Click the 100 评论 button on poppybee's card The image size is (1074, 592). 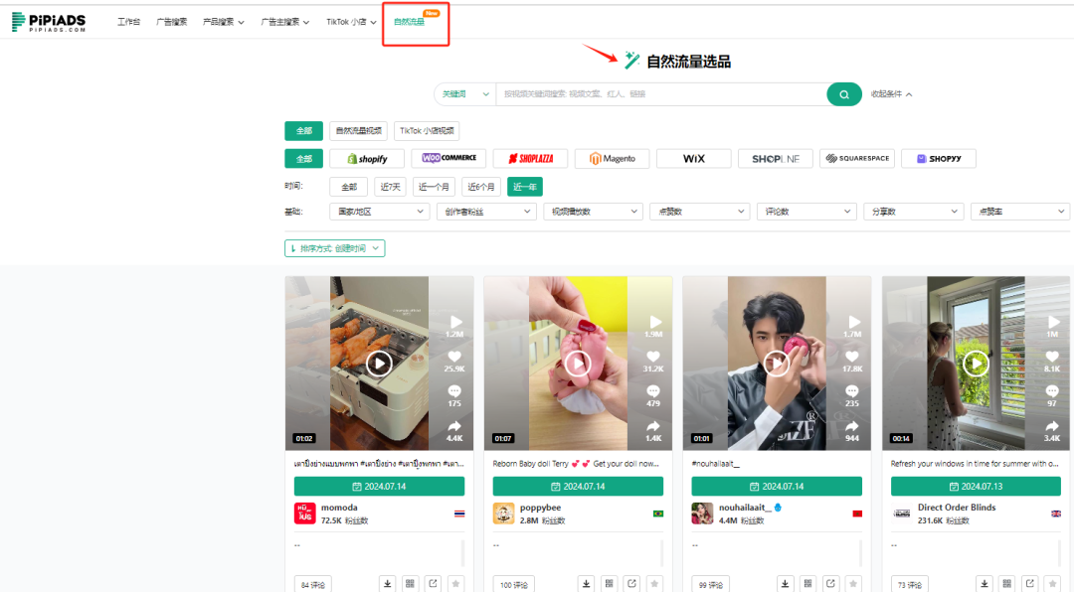pyautogui.click(x=513, y=584)
